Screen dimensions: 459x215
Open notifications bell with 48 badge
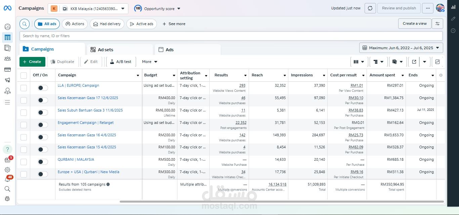(x=7, y=180)
